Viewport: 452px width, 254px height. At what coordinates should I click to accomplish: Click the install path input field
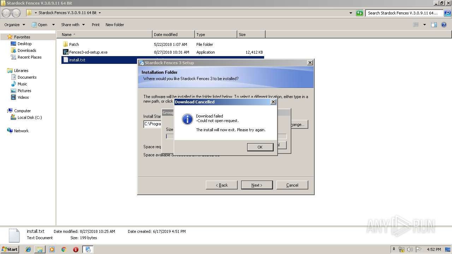coord(153,124)
